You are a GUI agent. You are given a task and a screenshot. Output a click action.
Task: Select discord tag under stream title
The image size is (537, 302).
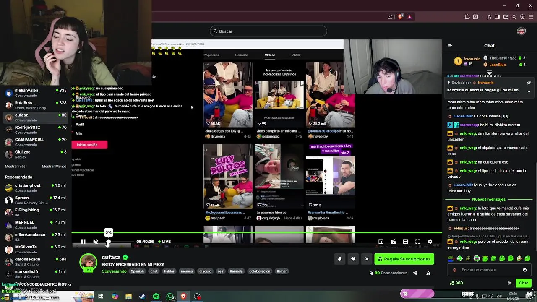pyautogui.click(x=205, y=271)
